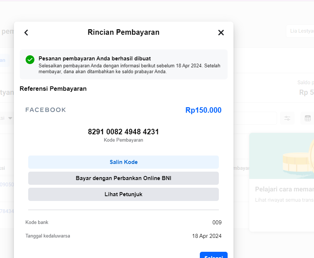Click the Kode bank label

pos(37,223)
